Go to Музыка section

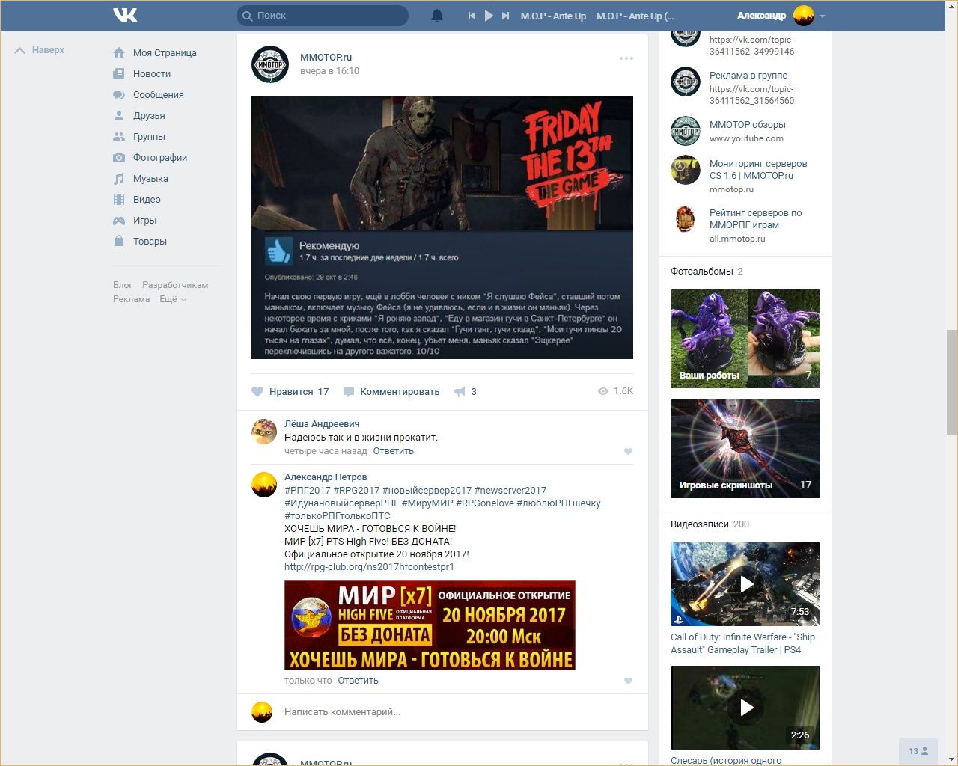150,179
